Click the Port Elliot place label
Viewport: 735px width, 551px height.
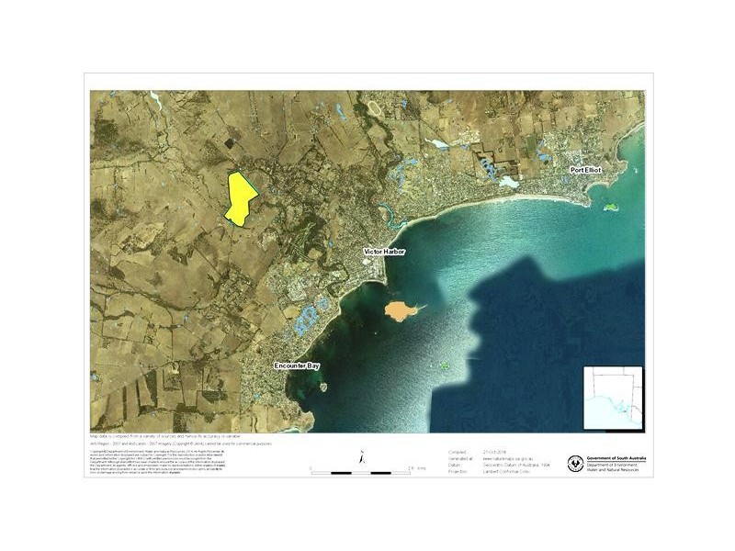584,170
